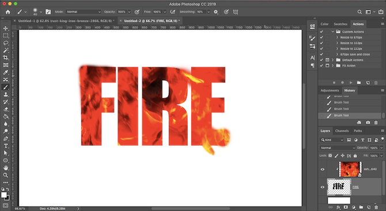Stop action recording

[x=334, y=82]
